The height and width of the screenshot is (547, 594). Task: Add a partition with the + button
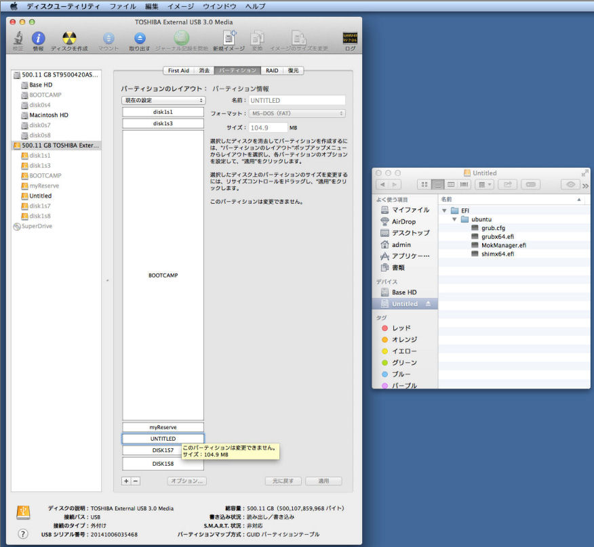126,481
